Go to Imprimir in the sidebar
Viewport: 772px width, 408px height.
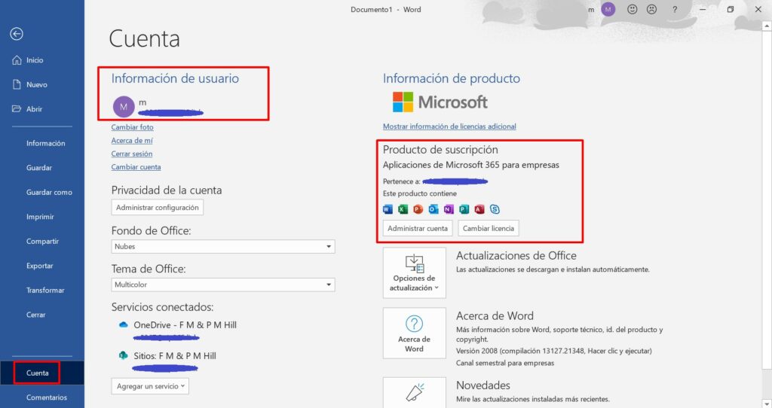point(40,217)
